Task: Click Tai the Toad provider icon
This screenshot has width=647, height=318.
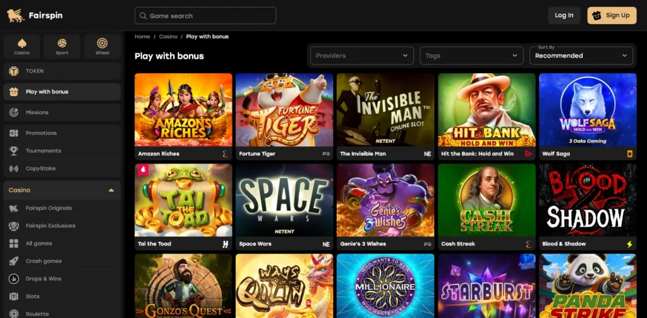Action: tap(226, 244)
